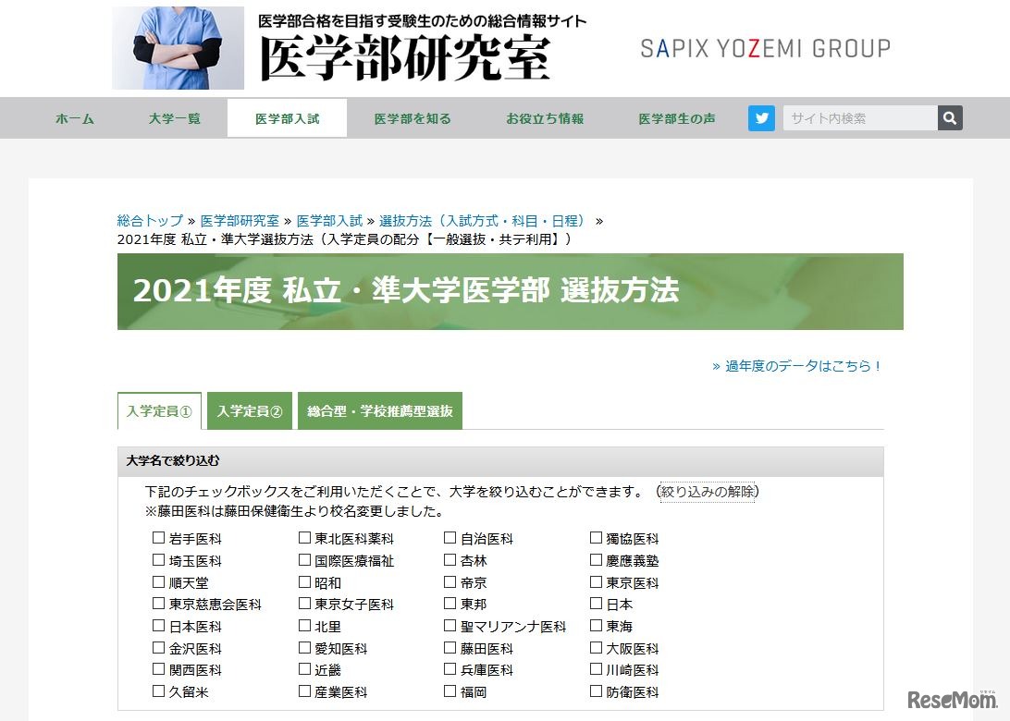Image resolution: width=1010 pixels, height=721 pixels.
Task: Check the 東京女子医科 checkbox
Action: (304, 604)
